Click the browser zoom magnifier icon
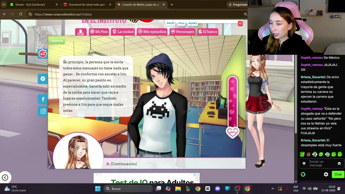This screenshot has width=345, height=194. [245, 14]
